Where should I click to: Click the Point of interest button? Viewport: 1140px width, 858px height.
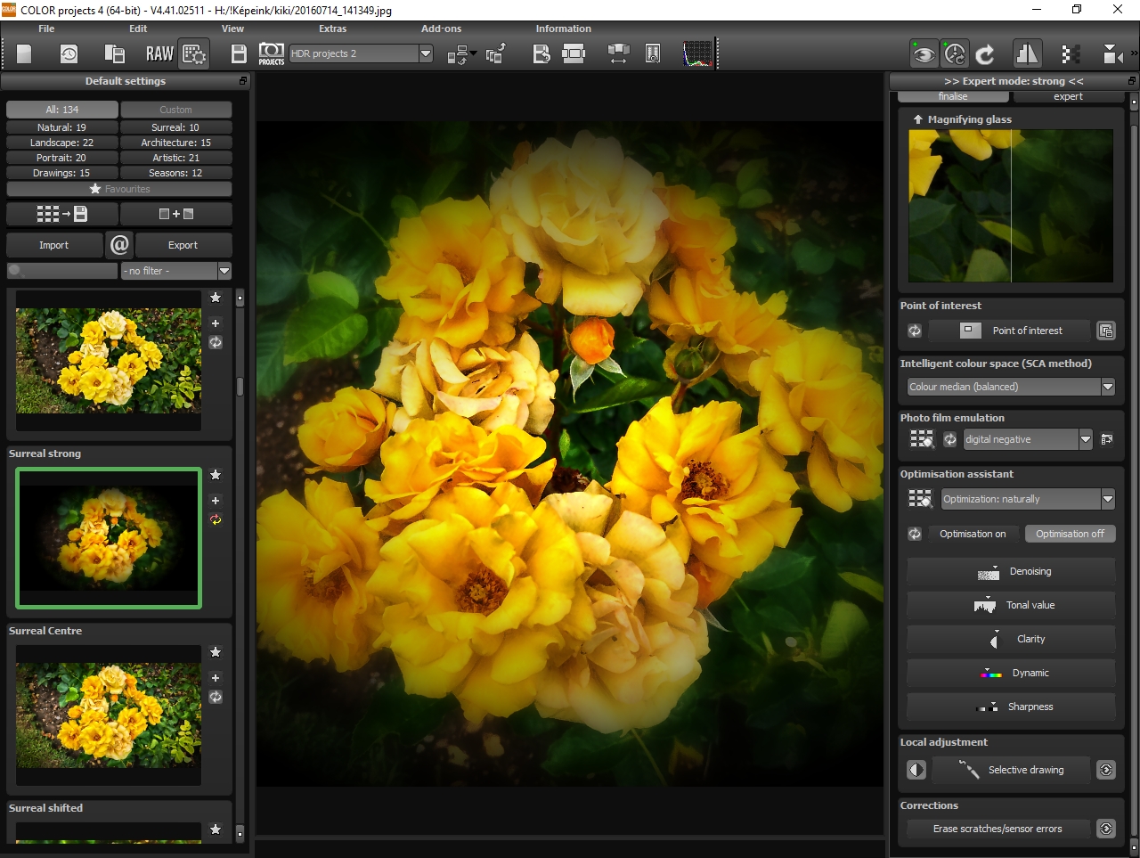1010,331
